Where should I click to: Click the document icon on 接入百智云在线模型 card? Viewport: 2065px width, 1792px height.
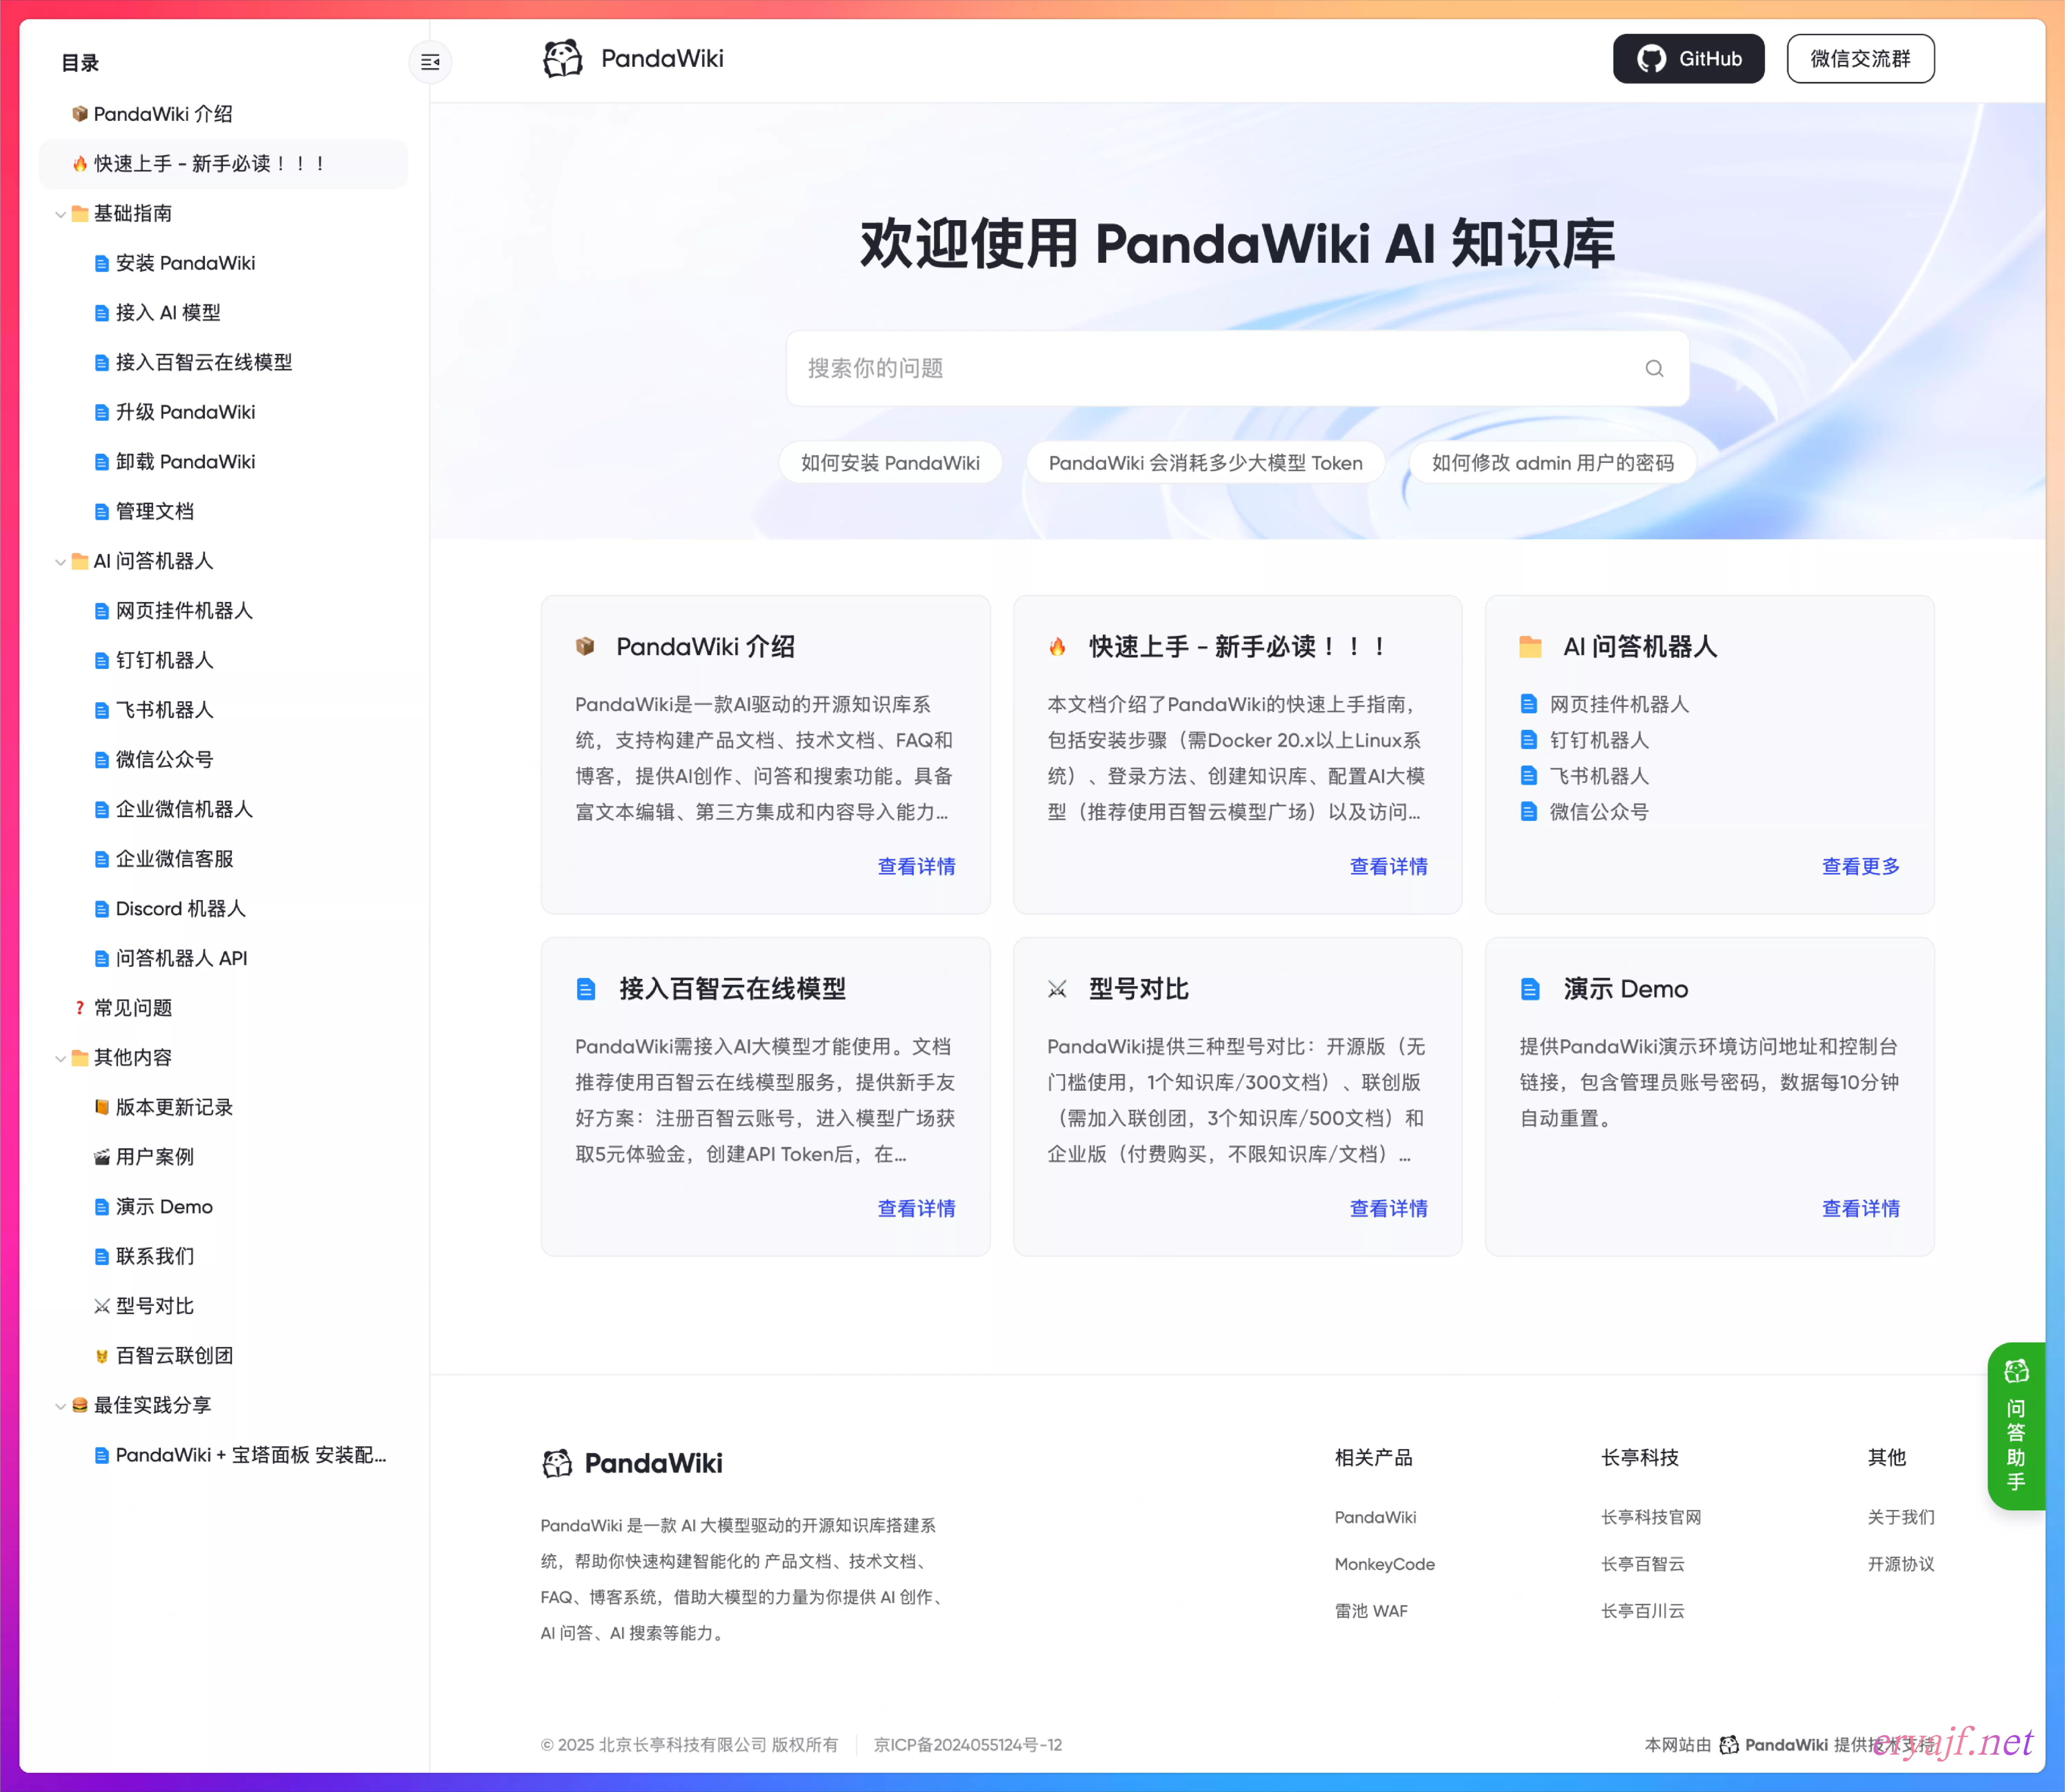tap(586, 989)
